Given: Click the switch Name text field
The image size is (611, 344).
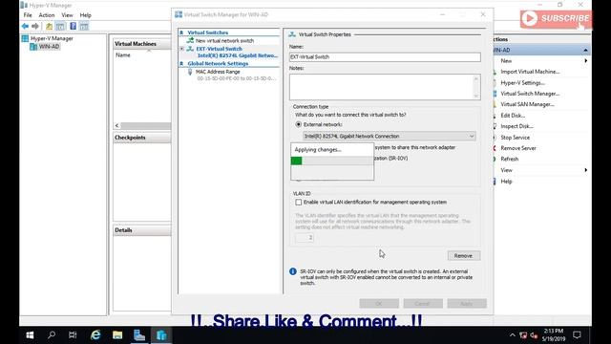Looking at the screenshot, I should click(x=385, y=57).
